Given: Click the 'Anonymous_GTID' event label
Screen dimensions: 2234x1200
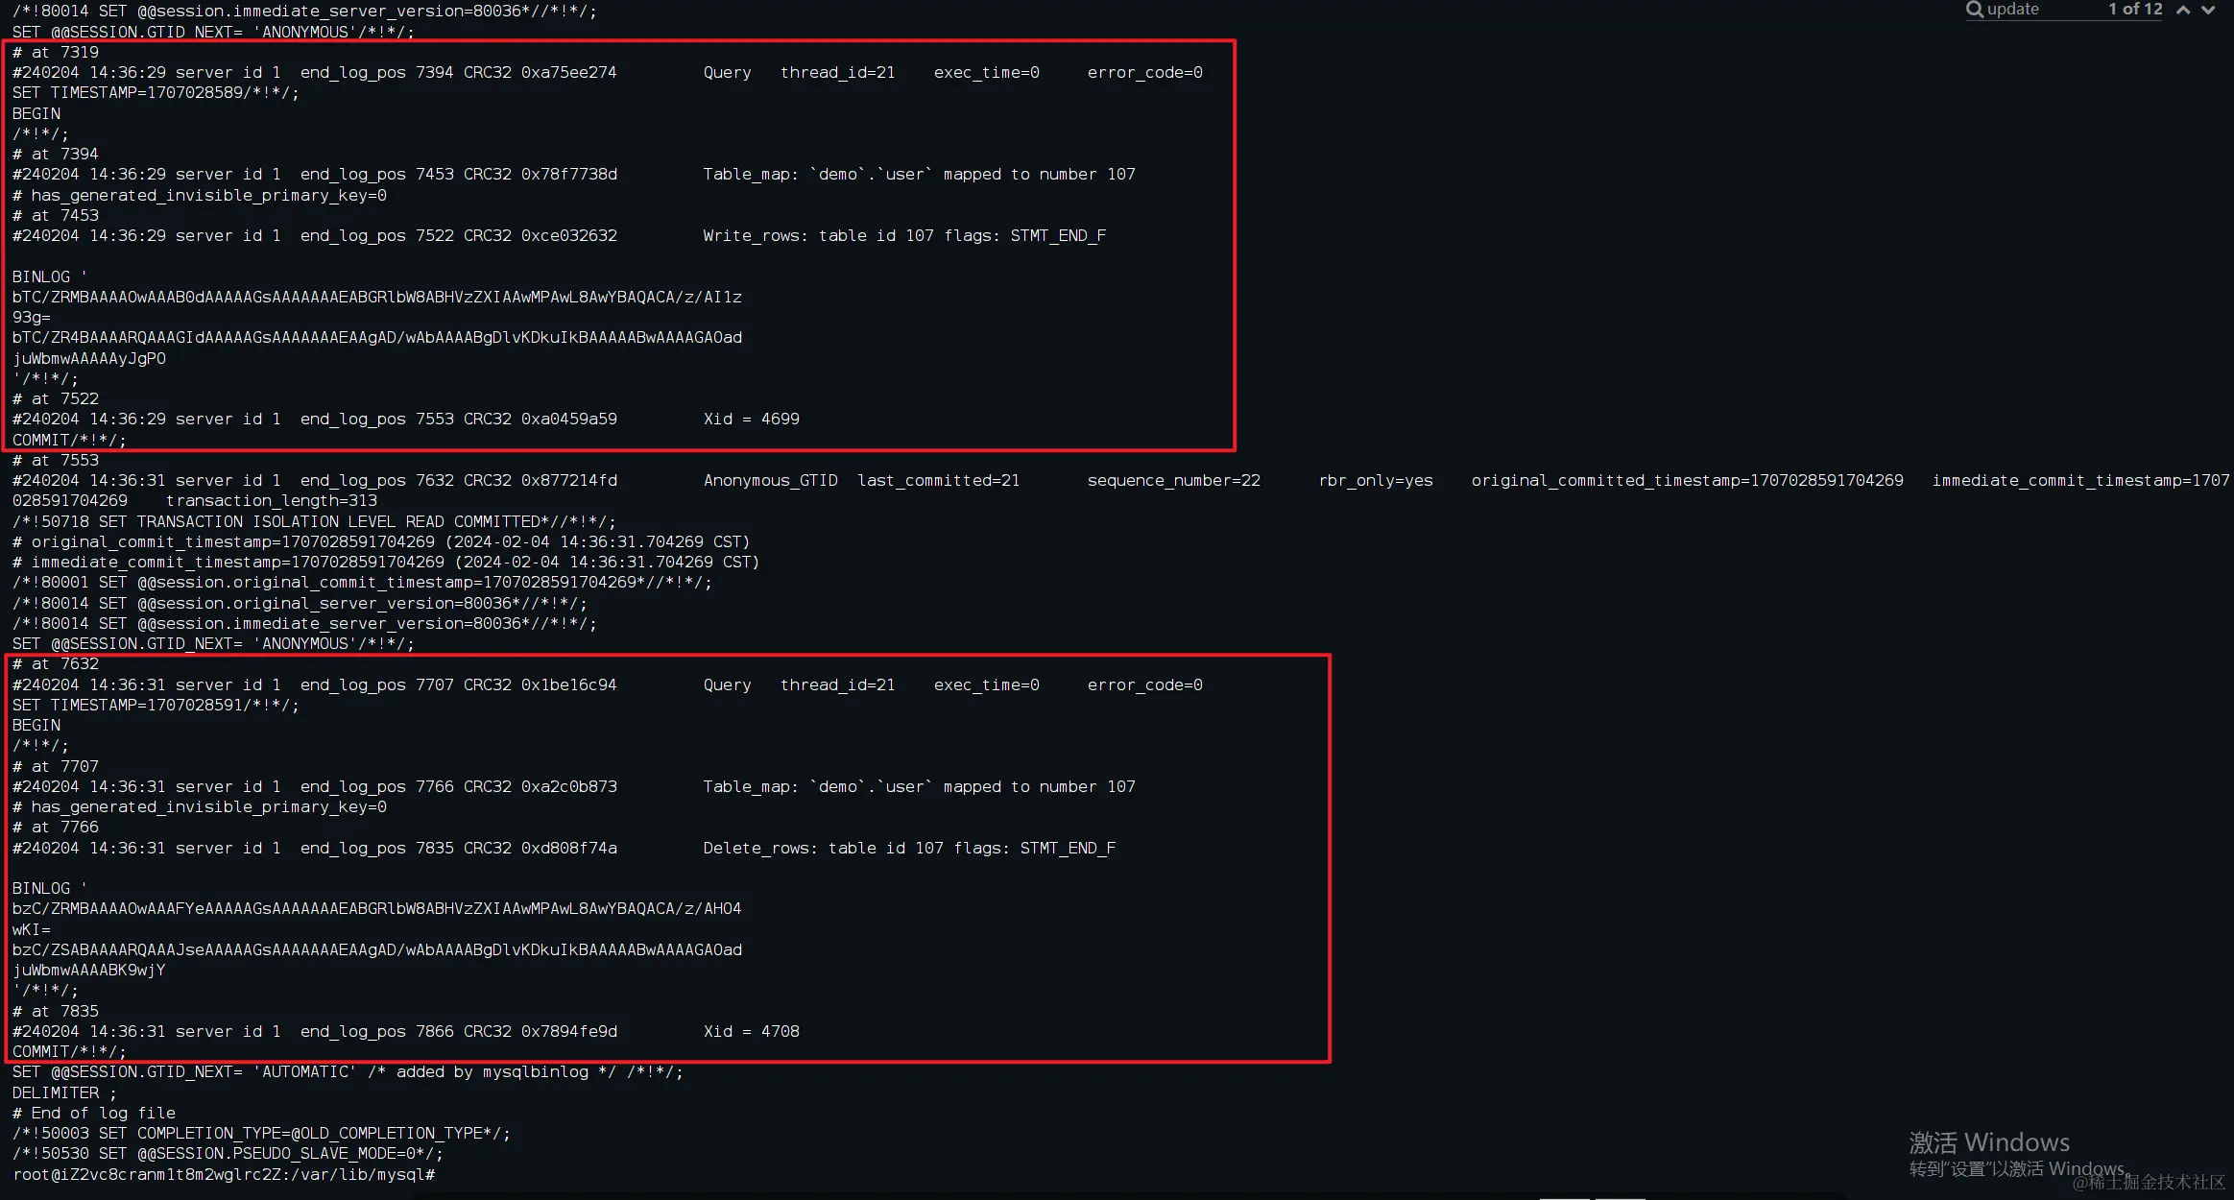Looking at the screenshot, I should click(x=770, y=480).
